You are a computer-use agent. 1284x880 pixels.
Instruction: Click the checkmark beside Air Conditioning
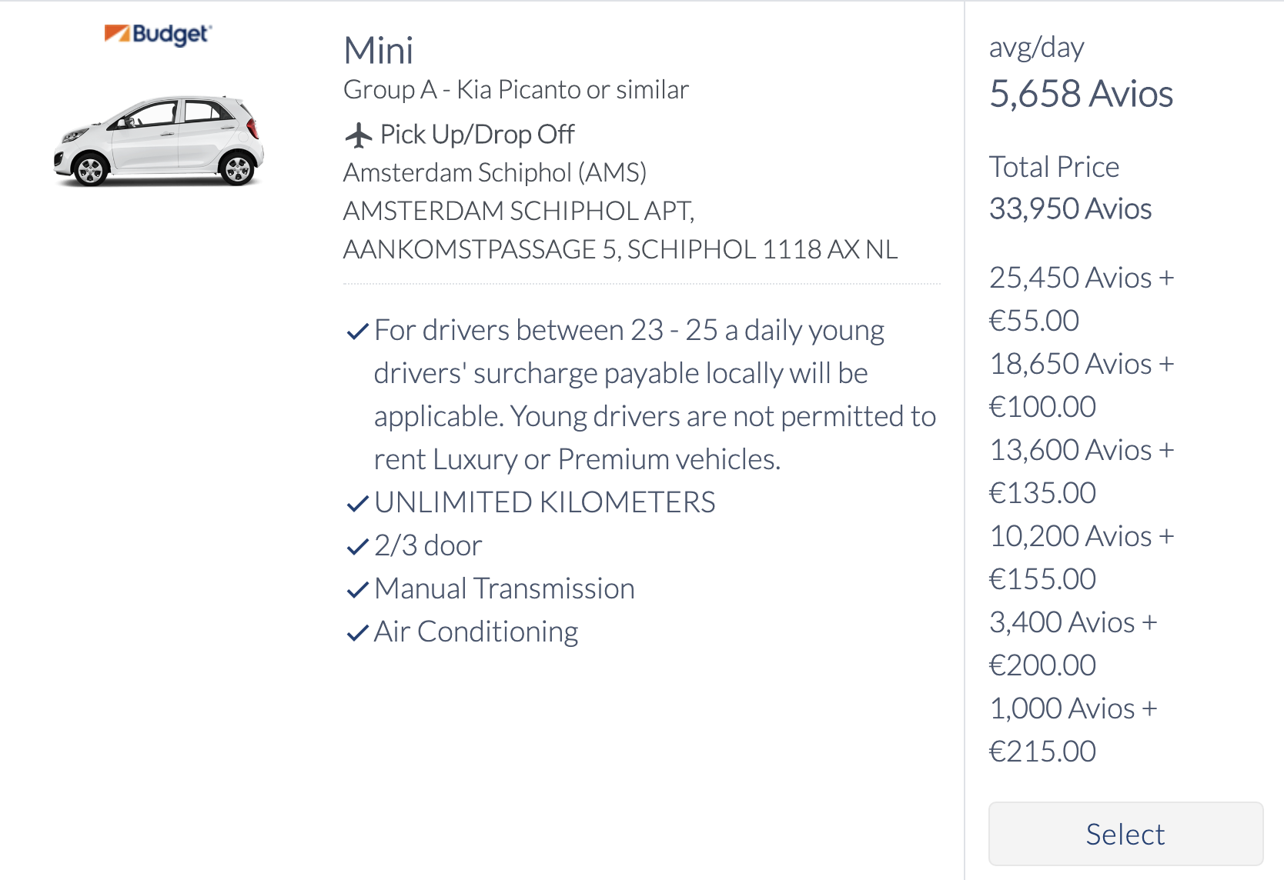tap(357, 633)
